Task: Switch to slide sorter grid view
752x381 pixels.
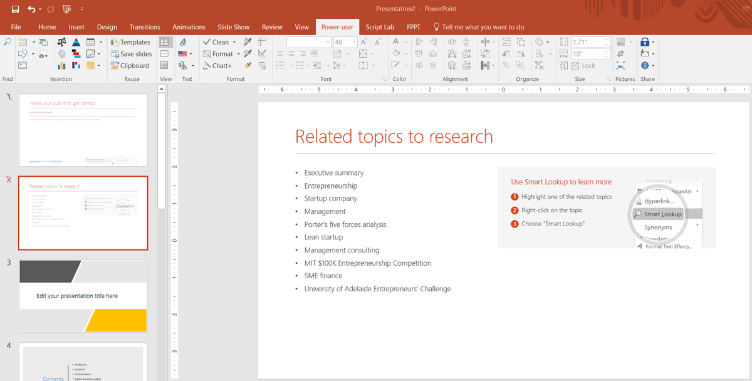Action: 164,65
